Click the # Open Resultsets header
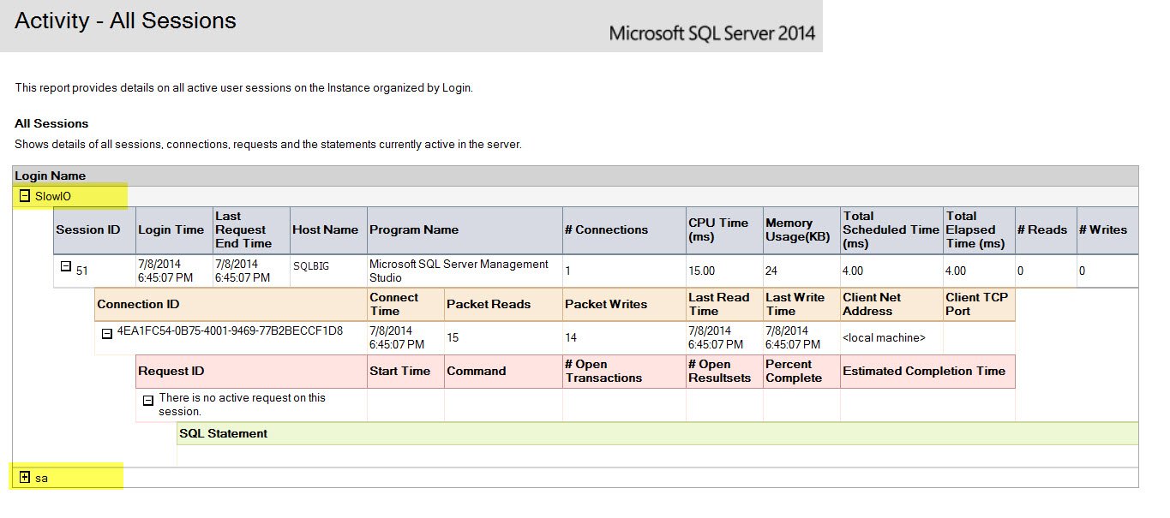Screen dimensions: 1170x518 click(725, 371)
